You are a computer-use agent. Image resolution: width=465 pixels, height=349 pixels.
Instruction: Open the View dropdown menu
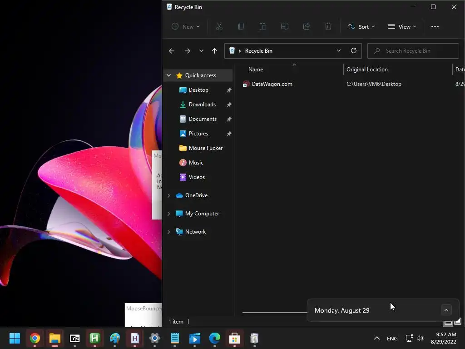(x=402, y=27)
